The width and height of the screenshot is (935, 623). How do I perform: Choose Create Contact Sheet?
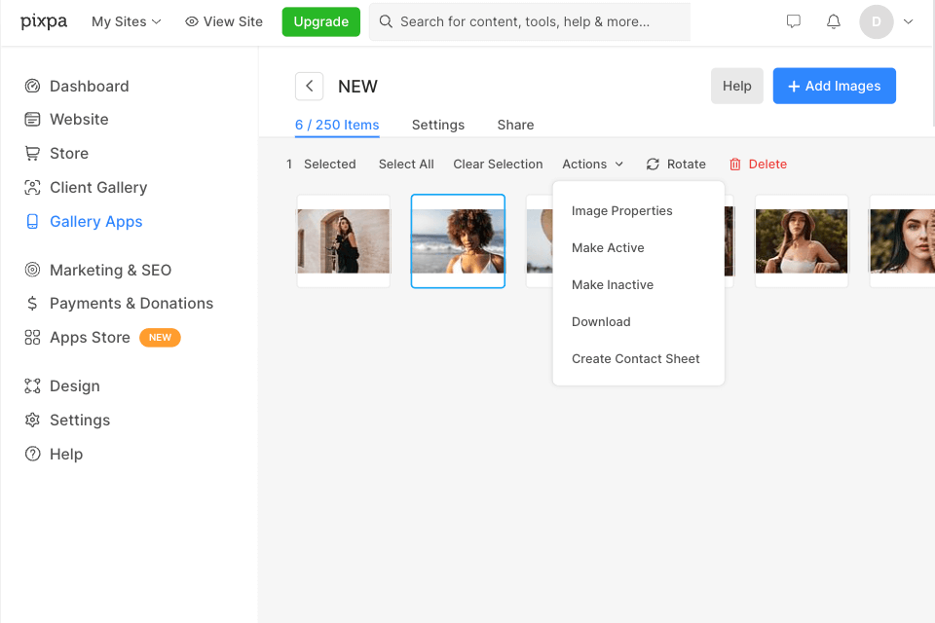(x=638, y=358)
